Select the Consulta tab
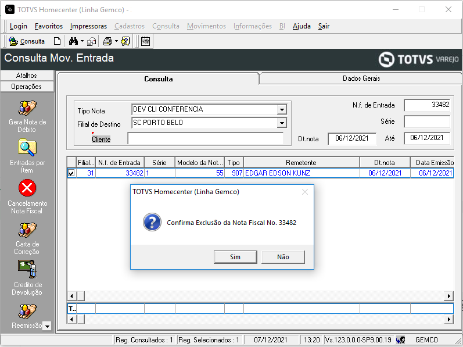Viewport: 463px width, 347px height. [158, 79]
